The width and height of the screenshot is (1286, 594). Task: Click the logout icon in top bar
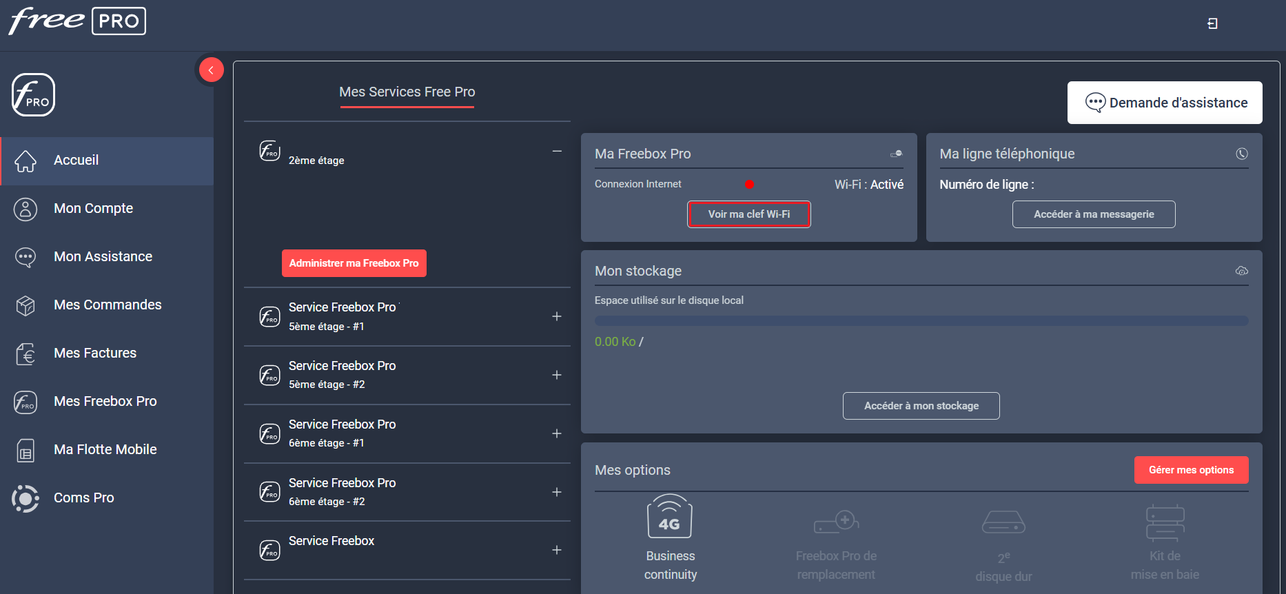click(x=1212, y=23)
